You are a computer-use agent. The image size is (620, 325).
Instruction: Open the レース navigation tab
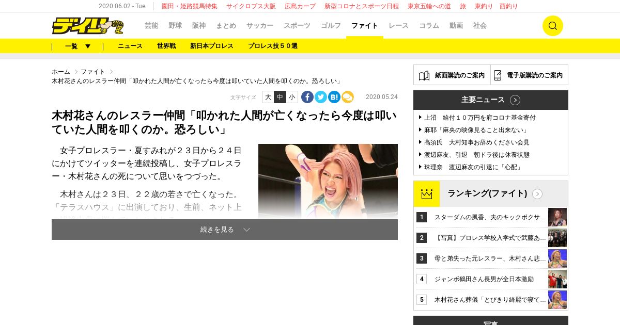pos(398,26)
